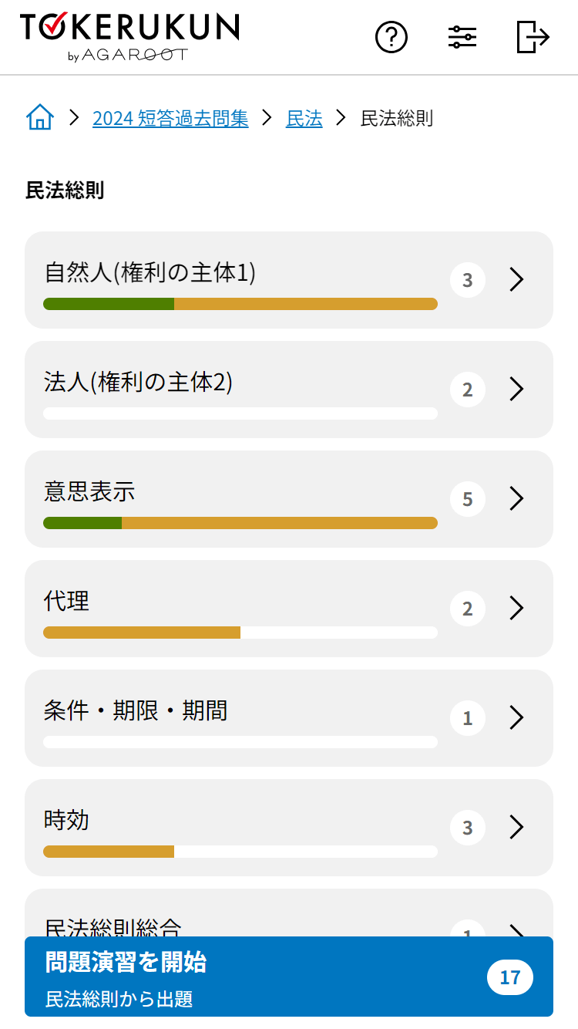Navigate to 民法 breadcrumb link

point(304,118)
